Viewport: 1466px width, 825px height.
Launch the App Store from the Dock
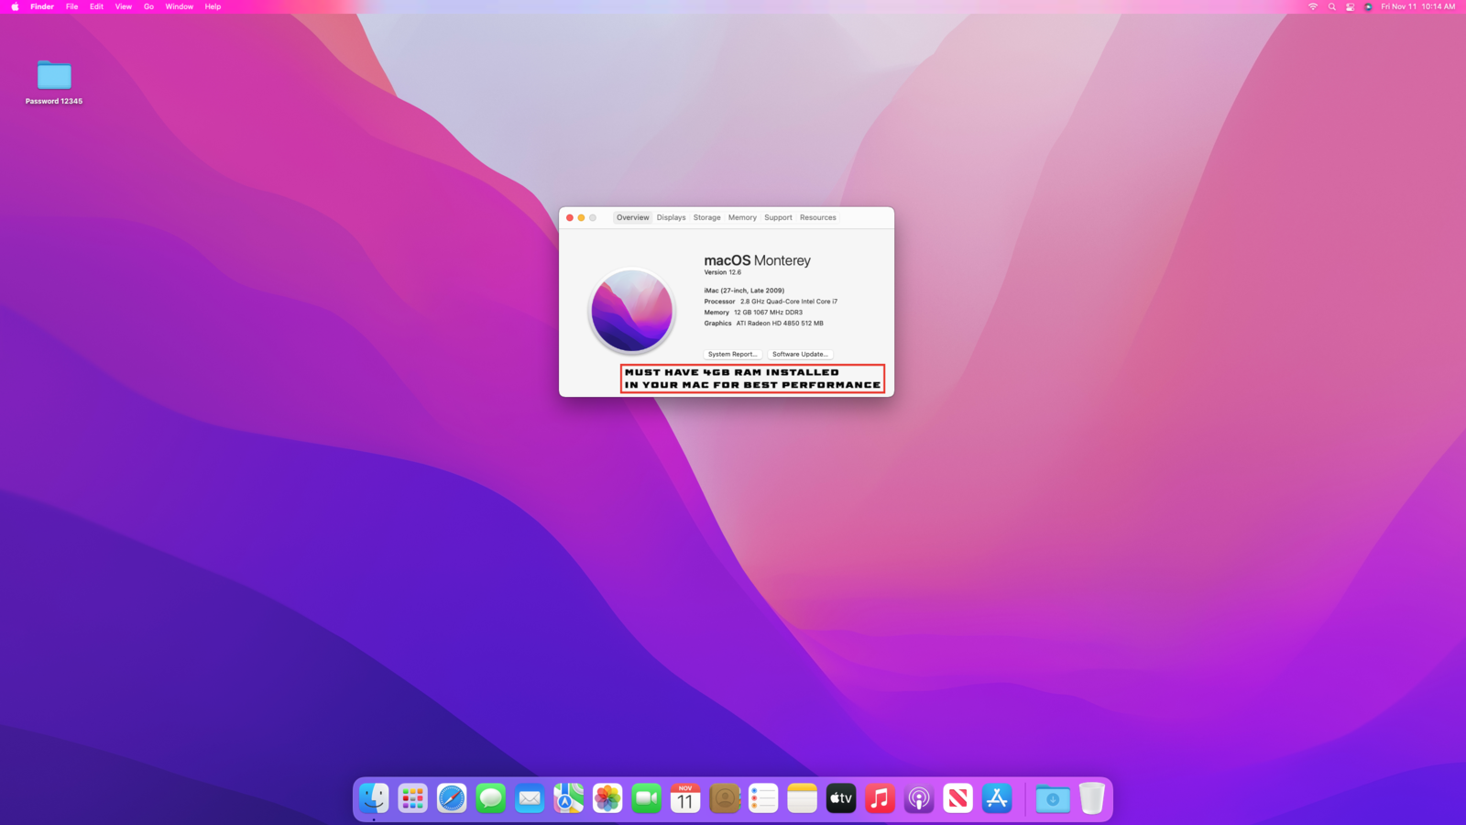click(x=997, y=798)
